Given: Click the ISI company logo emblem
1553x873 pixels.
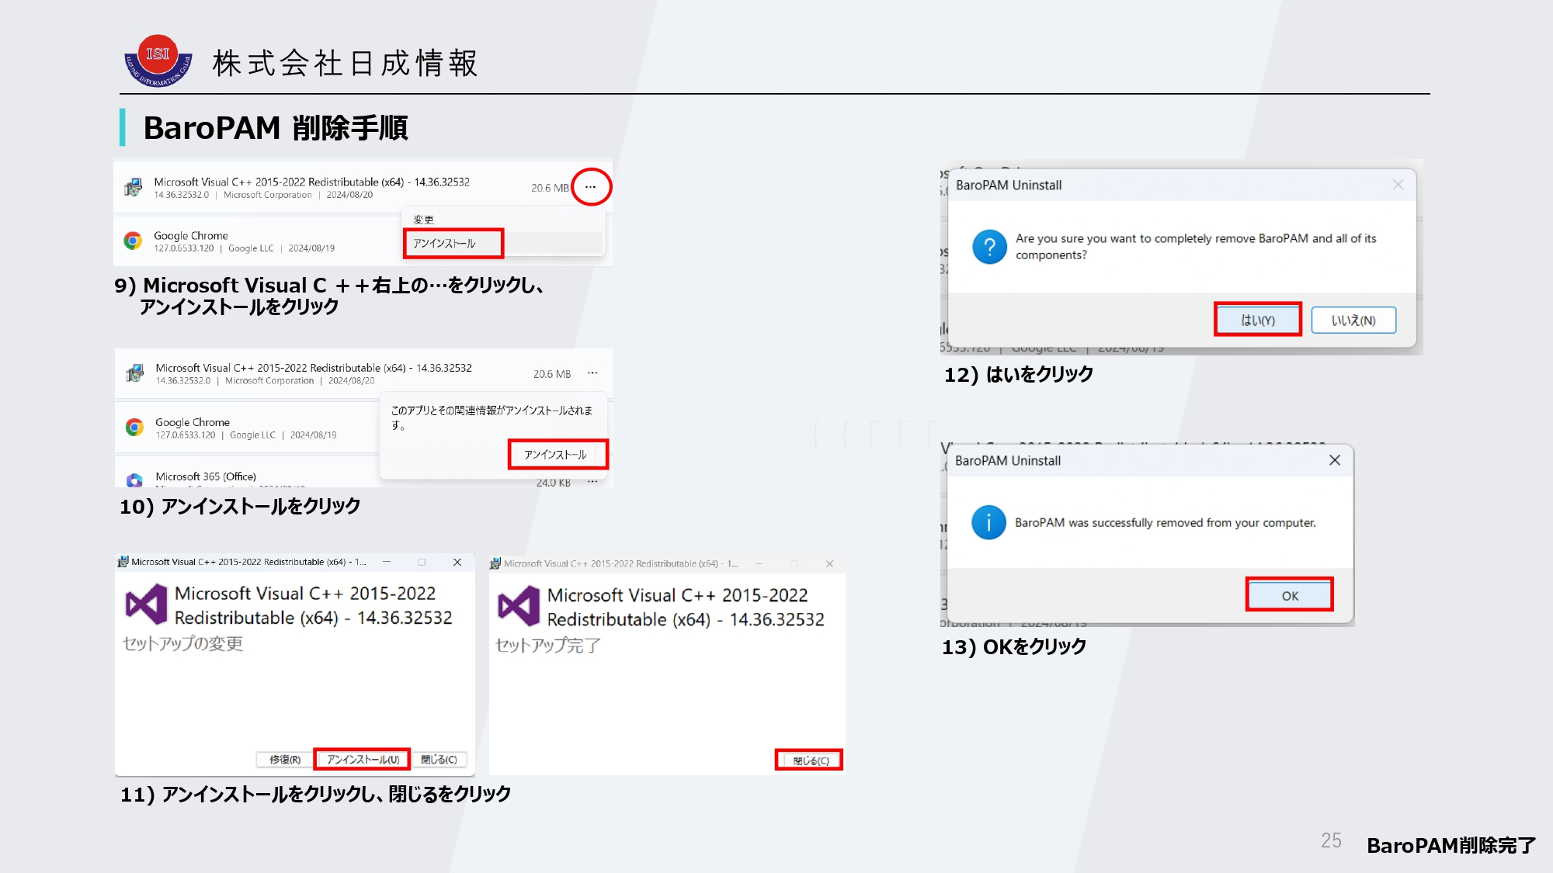Looking at the screenshot, I should click(x=158, y=61).
